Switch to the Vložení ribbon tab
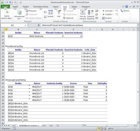 [x=26, y=7]
